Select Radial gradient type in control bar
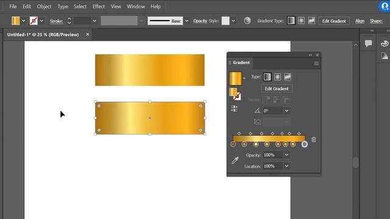Viewport: 390px width, 219px height. click(301, 21)
